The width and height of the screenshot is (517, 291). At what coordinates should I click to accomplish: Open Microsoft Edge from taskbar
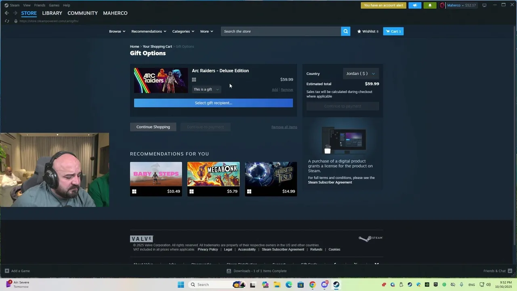pos(289,285)
